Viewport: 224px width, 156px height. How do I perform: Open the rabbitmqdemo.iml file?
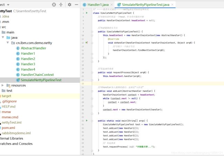click(x=16, y=133)
